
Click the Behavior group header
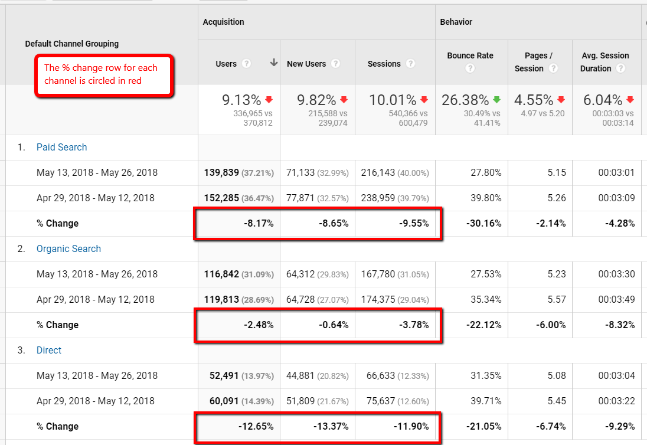(456, 22)
